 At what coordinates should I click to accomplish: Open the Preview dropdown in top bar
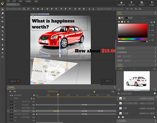[142, 3]
